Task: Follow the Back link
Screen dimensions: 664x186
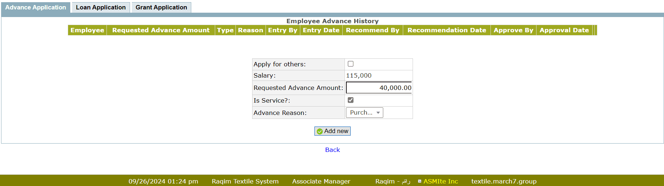Action: pyautogui.click(x=332, y=150)
